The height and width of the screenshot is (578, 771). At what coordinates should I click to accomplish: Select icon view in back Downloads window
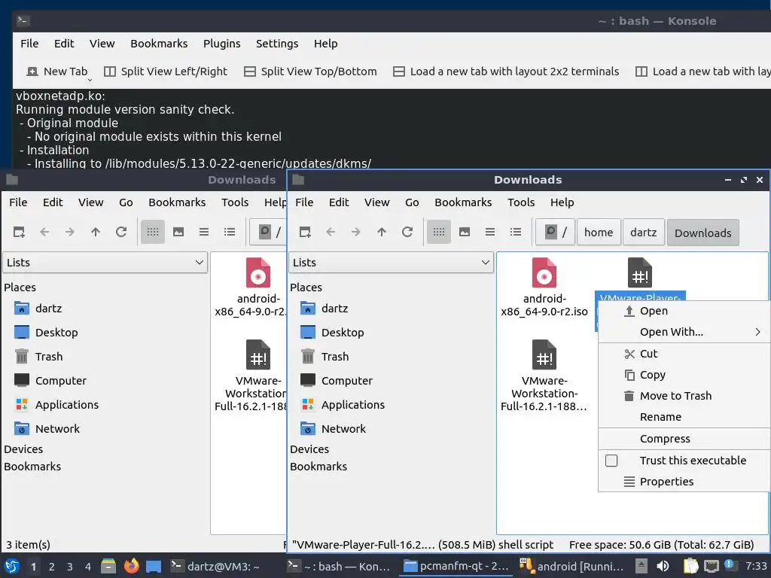click(152, 232)
